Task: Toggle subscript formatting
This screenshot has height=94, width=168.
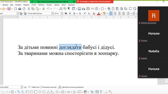Action: click(x=89, y=13)
